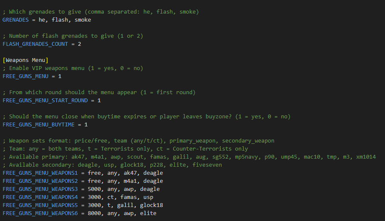Click "glock18" in the WEAPONS5 line
The width and height of the screenshot is (385, 221).
coord(137,205)
